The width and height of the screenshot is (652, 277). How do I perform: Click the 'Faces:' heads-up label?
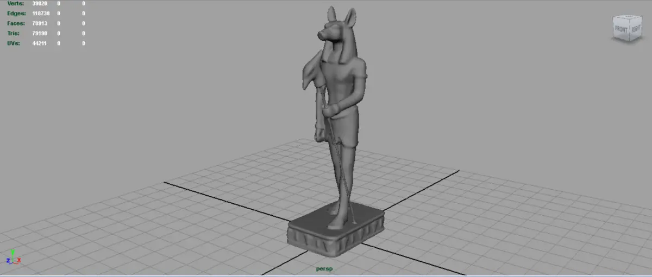point(16,23)
